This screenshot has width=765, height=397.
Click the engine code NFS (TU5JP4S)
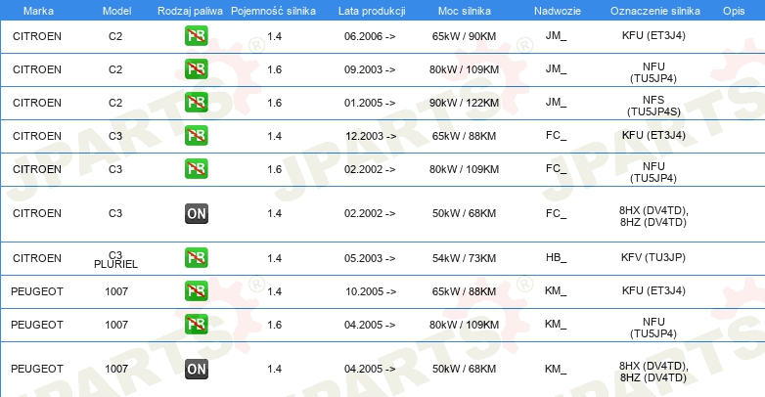pos(653,106)
